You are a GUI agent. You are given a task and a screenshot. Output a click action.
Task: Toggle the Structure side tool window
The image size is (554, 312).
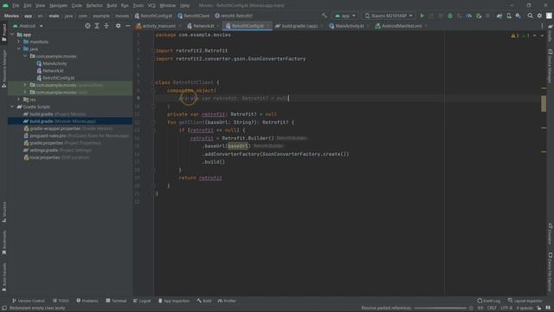(4, 211)
